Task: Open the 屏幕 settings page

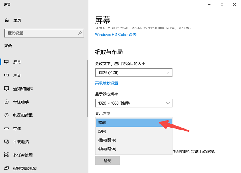Action: [x=17, y=62]
